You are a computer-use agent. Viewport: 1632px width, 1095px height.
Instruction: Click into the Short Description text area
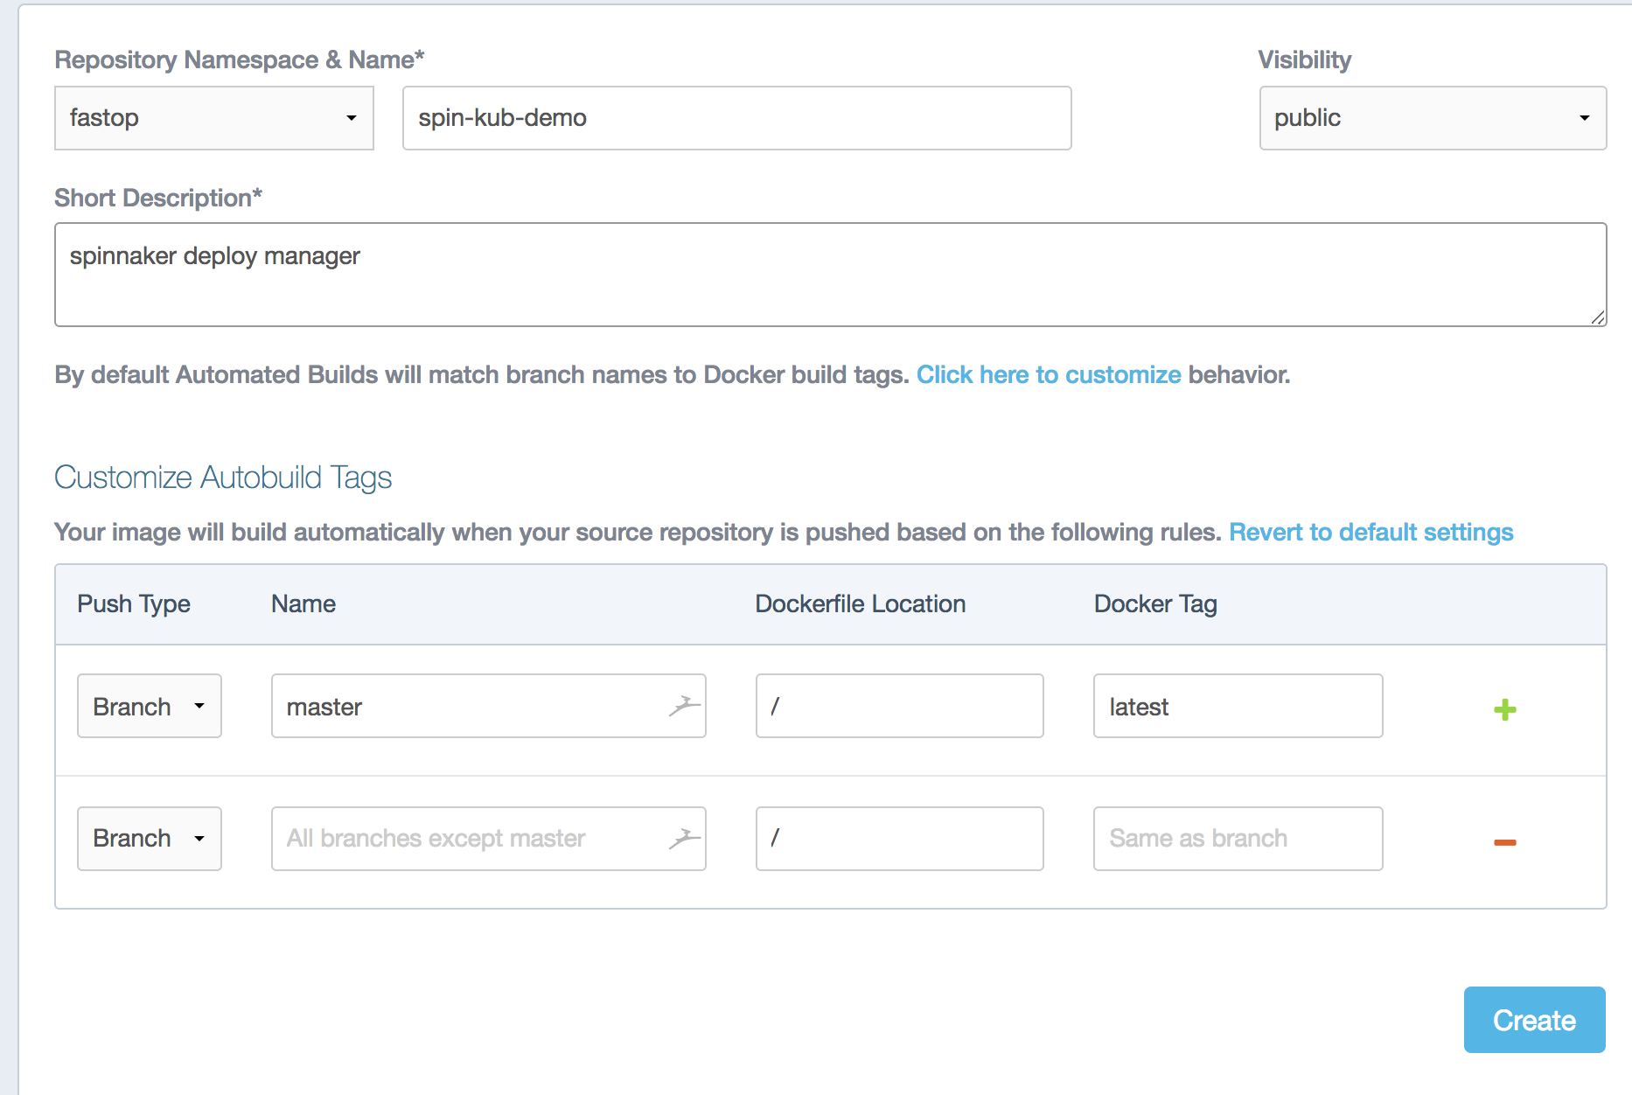pyautogui.click(x=829, y=275)
